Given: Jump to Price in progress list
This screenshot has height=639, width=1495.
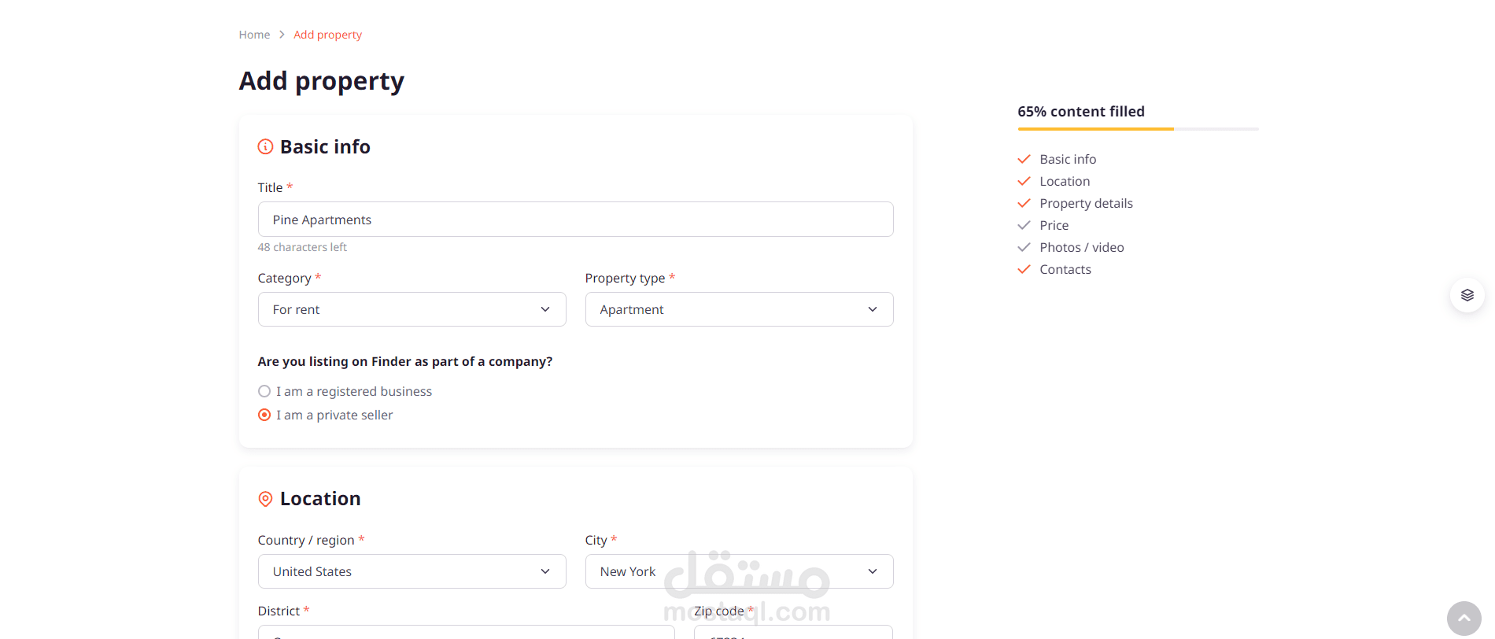Looking at the screenshot, I should click(x=1054, y=225).
